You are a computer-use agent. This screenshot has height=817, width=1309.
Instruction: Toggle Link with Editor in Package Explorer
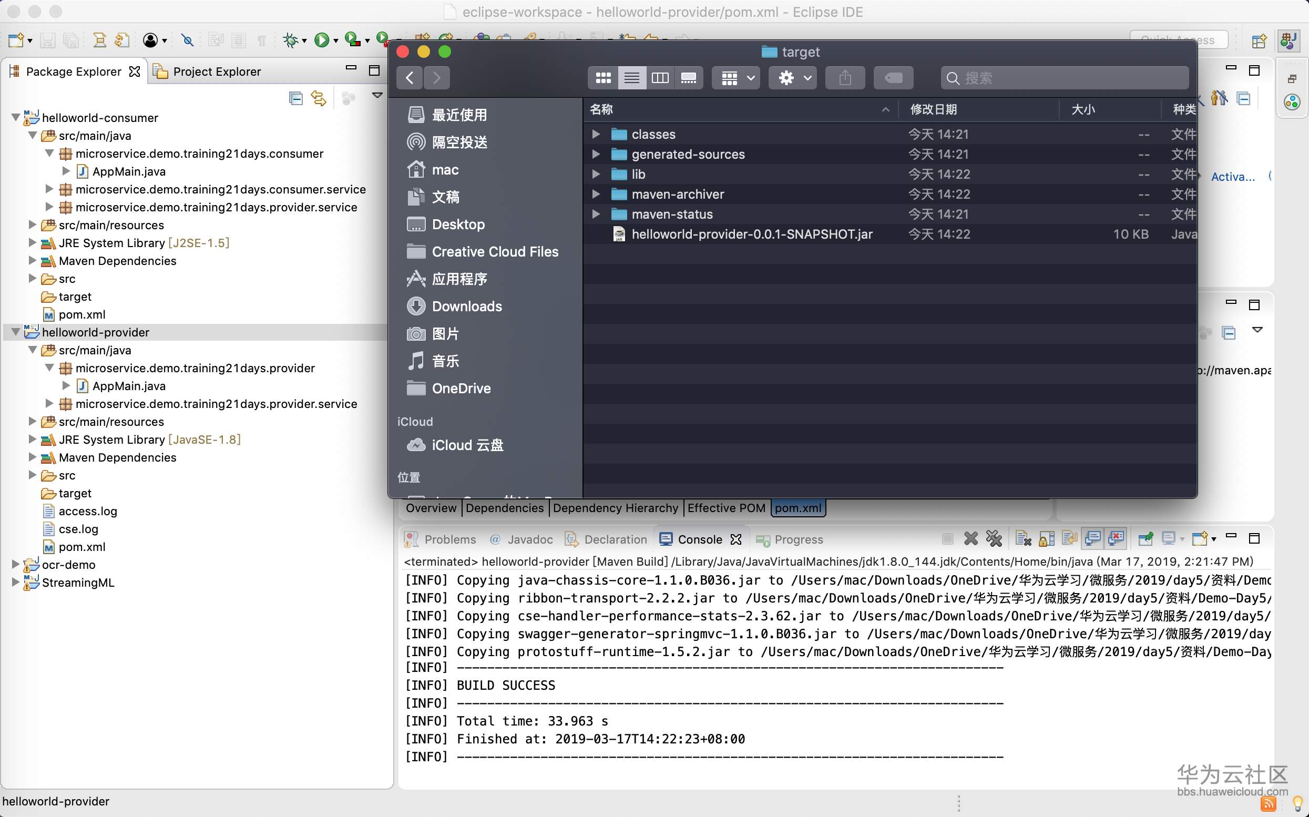(318, 98)
